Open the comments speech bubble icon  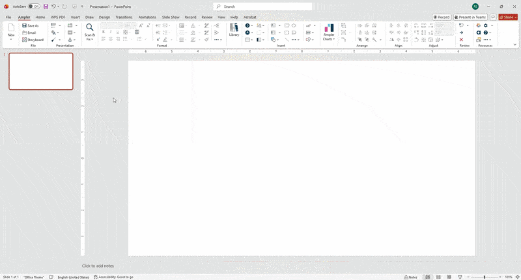[x=493, y=17]
